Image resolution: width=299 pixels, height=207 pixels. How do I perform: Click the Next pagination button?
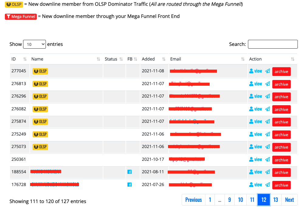[289, 200]
